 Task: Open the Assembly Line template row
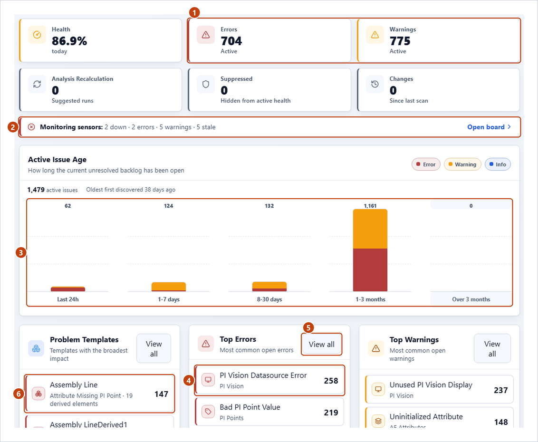point(100,394)
